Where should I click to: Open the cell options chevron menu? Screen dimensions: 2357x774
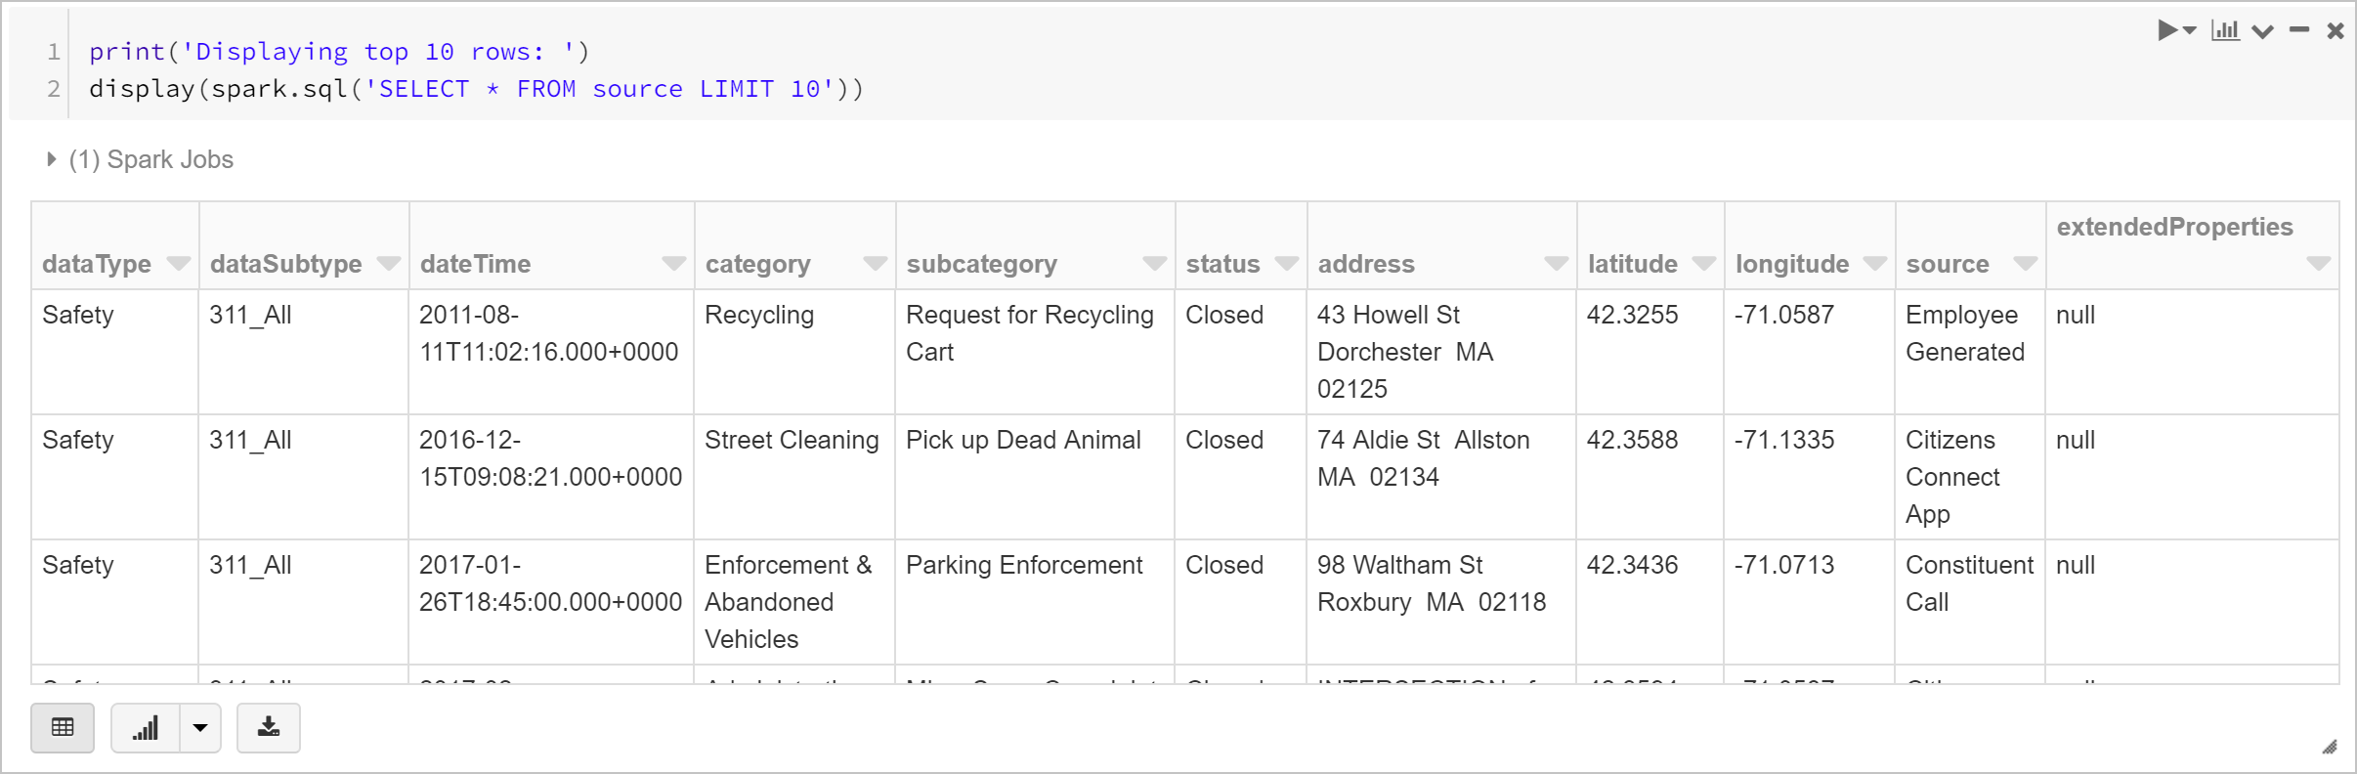pos(2262,31)
